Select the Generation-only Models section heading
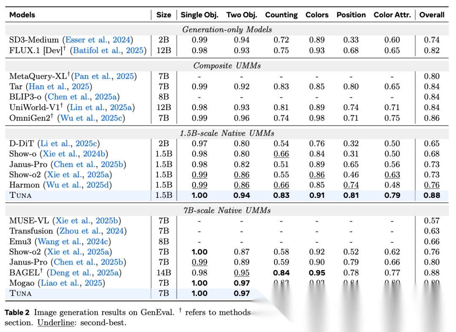The image size is (456, 332). [x=227, y=30]
